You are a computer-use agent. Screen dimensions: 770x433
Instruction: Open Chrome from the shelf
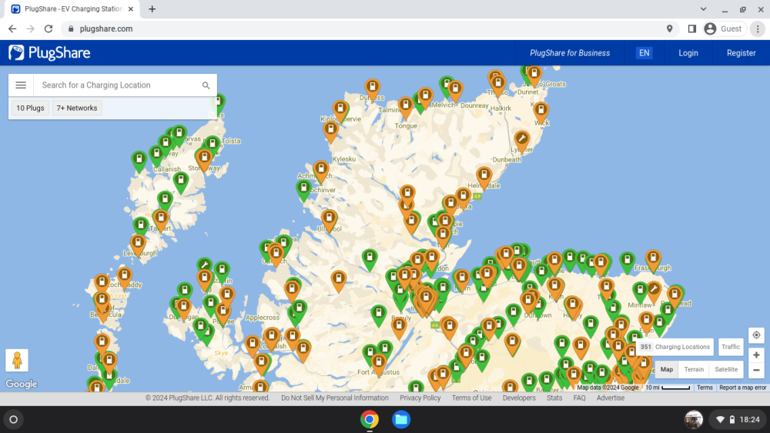(370, 419)
